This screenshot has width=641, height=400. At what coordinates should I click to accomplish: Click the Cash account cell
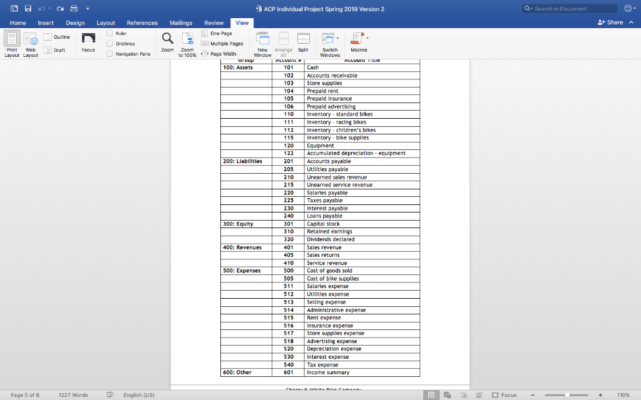point(362,67)
